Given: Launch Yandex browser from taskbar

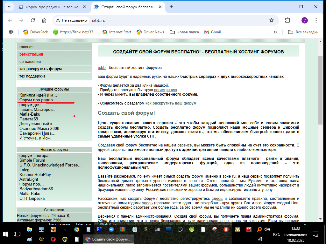Looking at the screenshot, I should (x=226, y=229).
